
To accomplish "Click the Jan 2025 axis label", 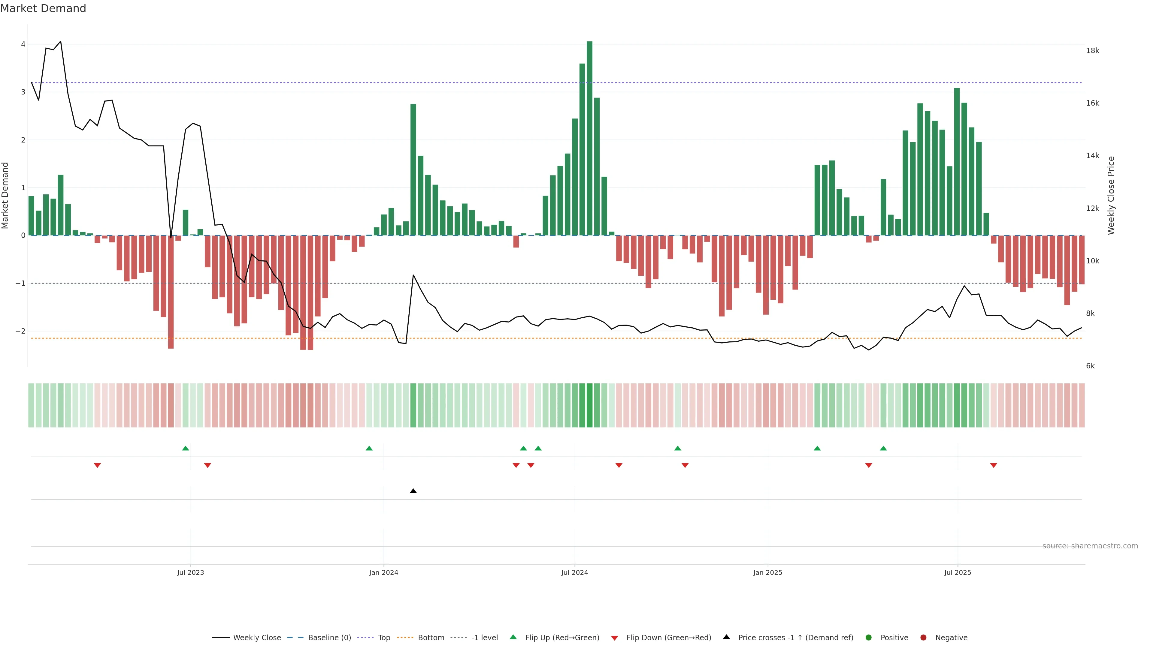I will point(768,572).
